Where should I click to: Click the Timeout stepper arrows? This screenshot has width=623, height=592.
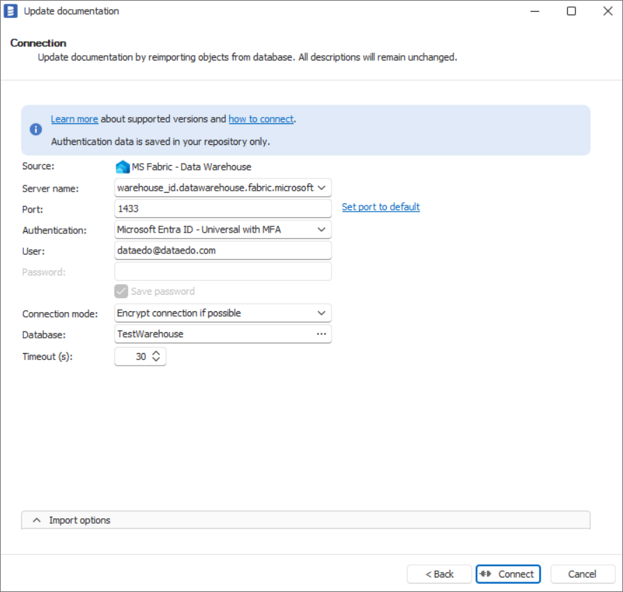click(156, 357)
